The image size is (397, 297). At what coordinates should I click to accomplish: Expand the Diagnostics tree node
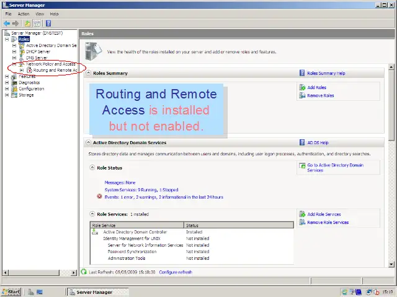(x=7, y=82)
